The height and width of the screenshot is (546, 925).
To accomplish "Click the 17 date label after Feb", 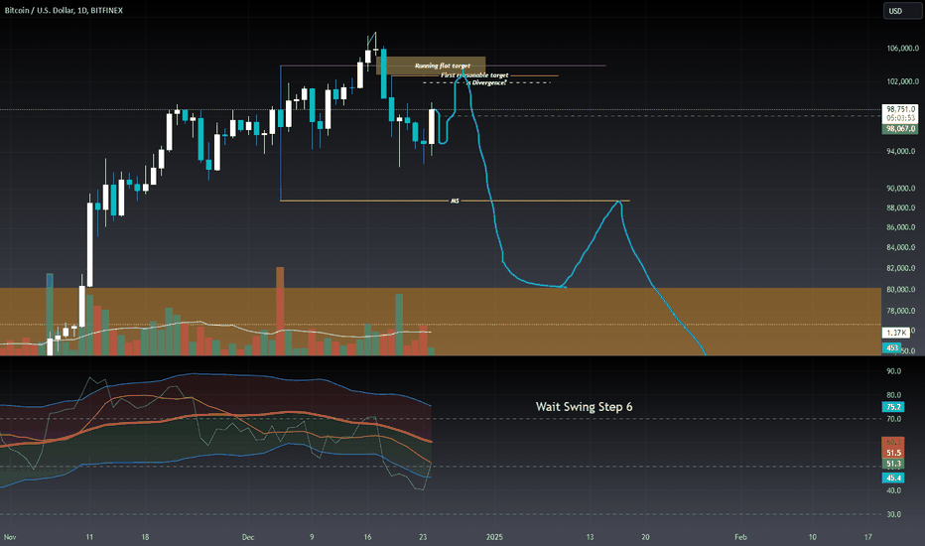I will (x=867, y=537).
